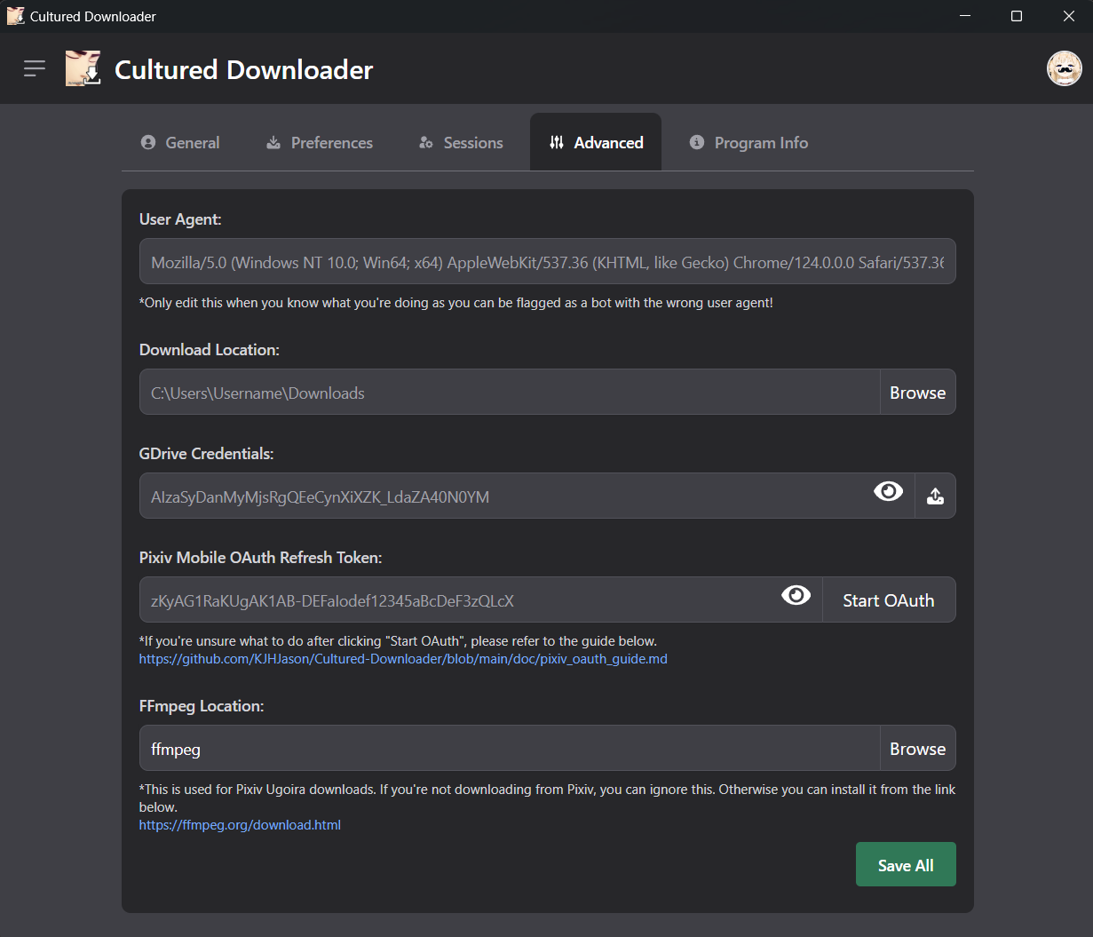The width and height of the screenshot is (1093, 937).
Task: Select the Advanced tab
Action: point(596,142)
